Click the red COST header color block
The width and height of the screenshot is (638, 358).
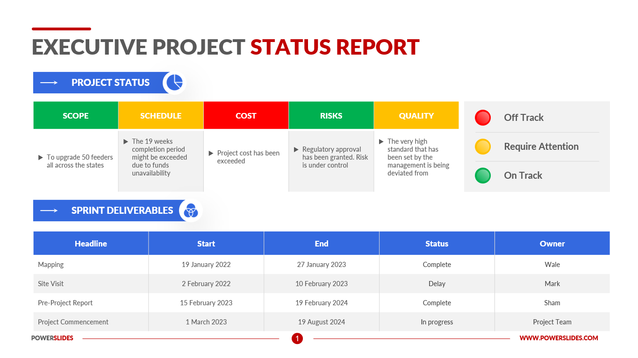click(x=246, y=115)
